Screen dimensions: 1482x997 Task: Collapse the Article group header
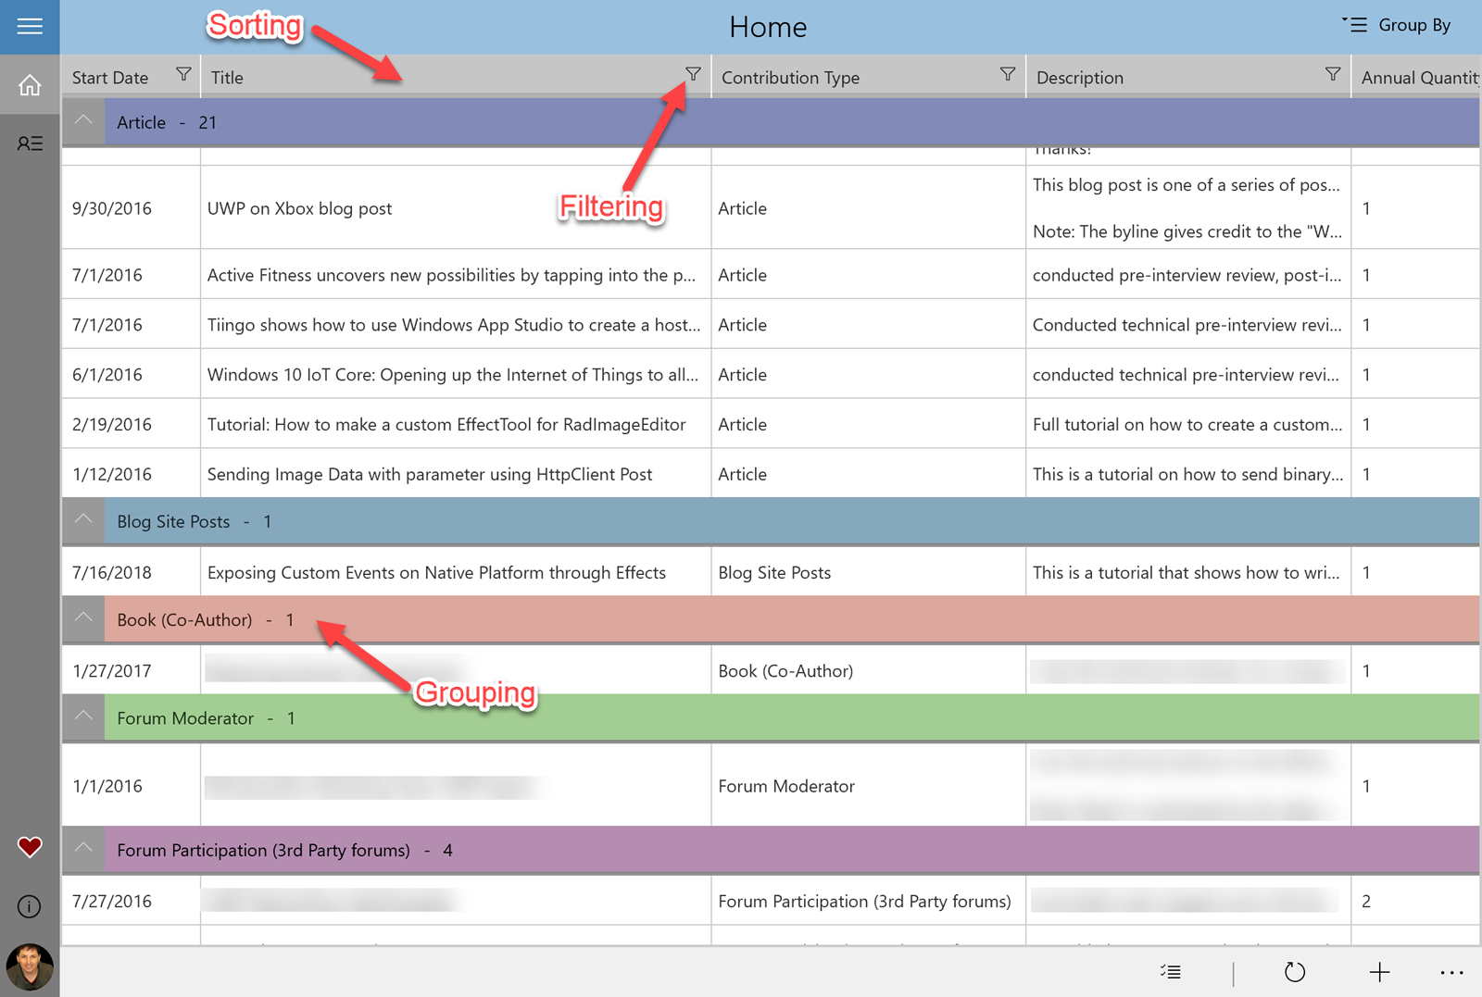(82, 121)
